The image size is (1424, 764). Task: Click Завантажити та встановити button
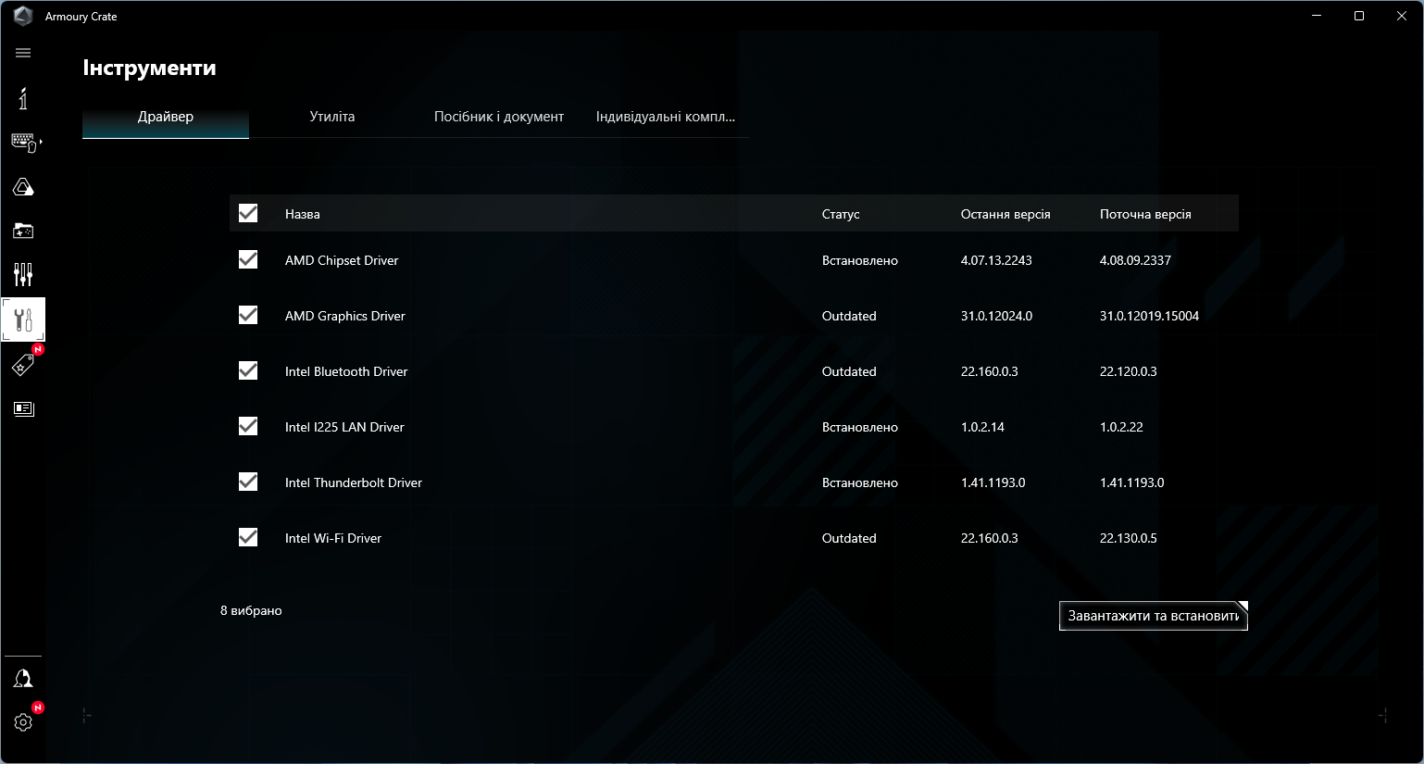point(1154,616)
